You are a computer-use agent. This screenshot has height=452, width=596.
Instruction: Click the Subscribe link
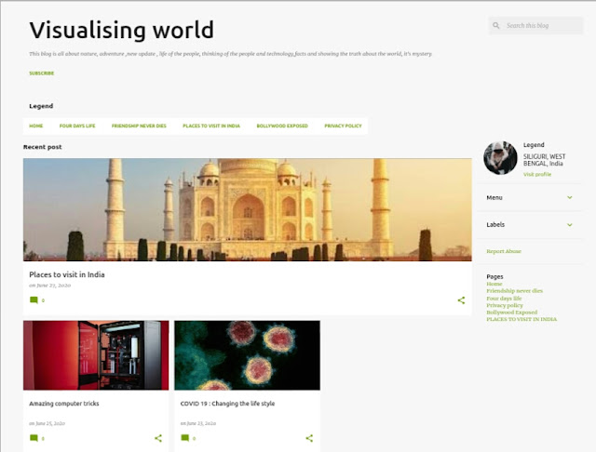pyautogui.click(x=41, y=73)
